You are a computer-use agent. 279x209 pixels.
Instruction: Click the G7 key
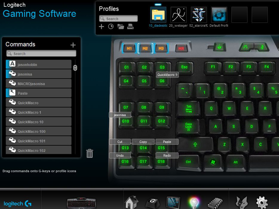[x=126, y=107]
